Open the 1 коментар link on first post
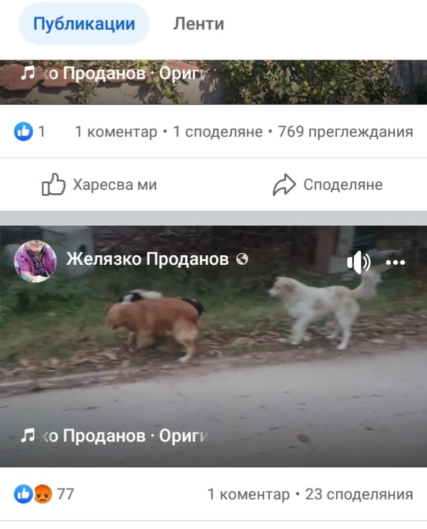The width and height of the screenshot is (427, 529). coord(116,132)
